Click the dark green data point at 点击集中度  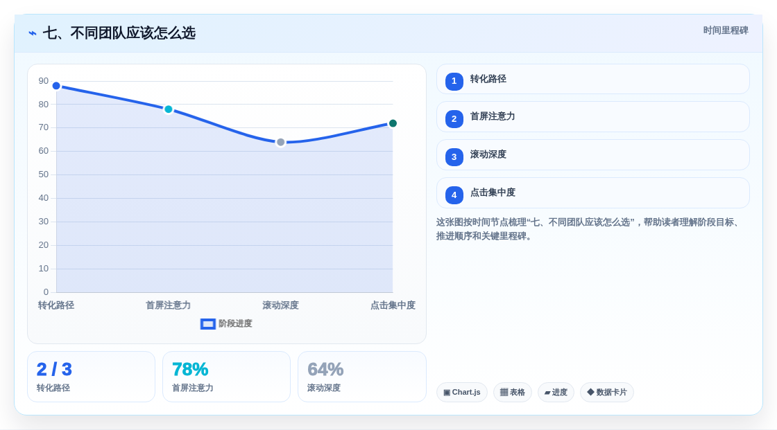pyautogui.click(x=393, y=124)
